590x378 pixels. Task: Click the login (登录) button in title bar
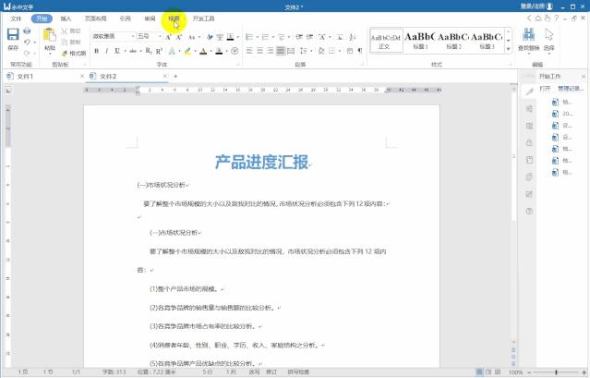(x=536, y=6)
